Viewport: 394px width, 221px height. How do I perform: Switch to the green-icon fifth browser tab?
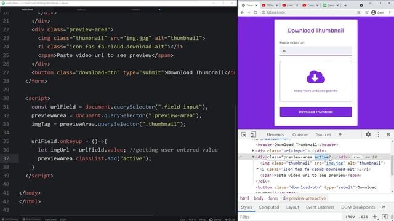click(331, 5)
